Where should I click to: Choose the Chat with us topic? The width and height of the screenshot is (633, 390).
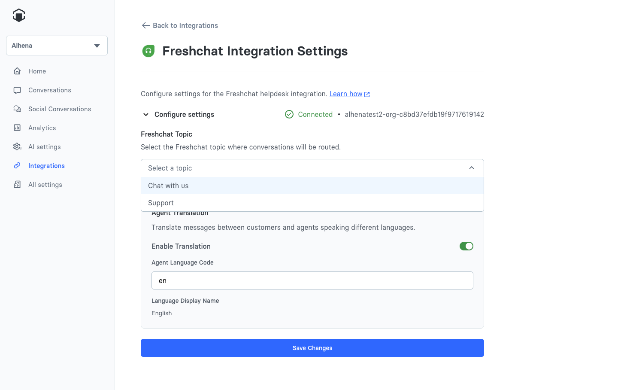point(168,186)
